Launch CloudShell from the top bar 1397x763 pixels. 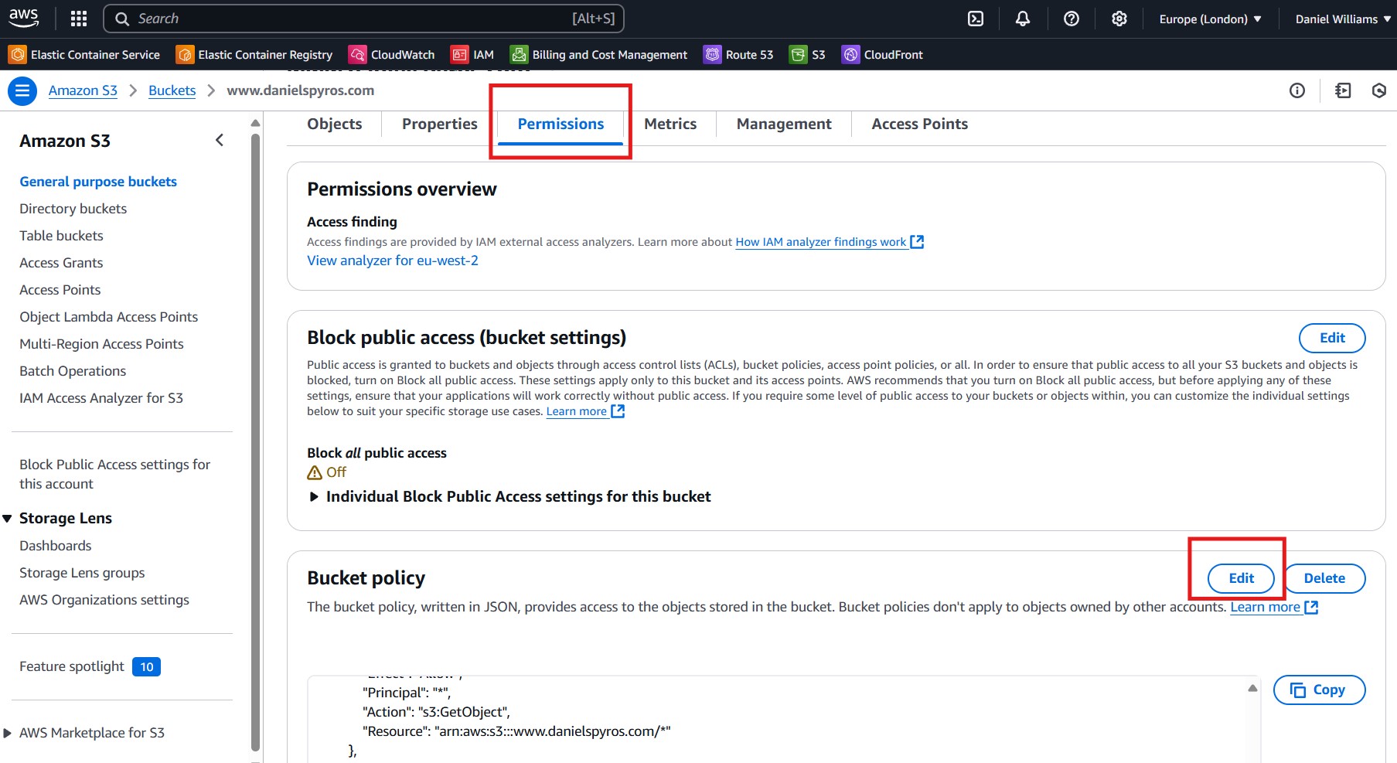click(x=975, y=18)
